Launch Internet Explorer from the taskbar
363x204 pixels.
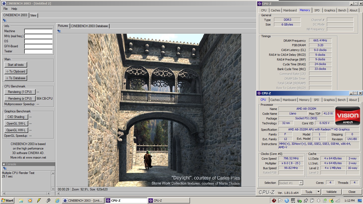57,201
